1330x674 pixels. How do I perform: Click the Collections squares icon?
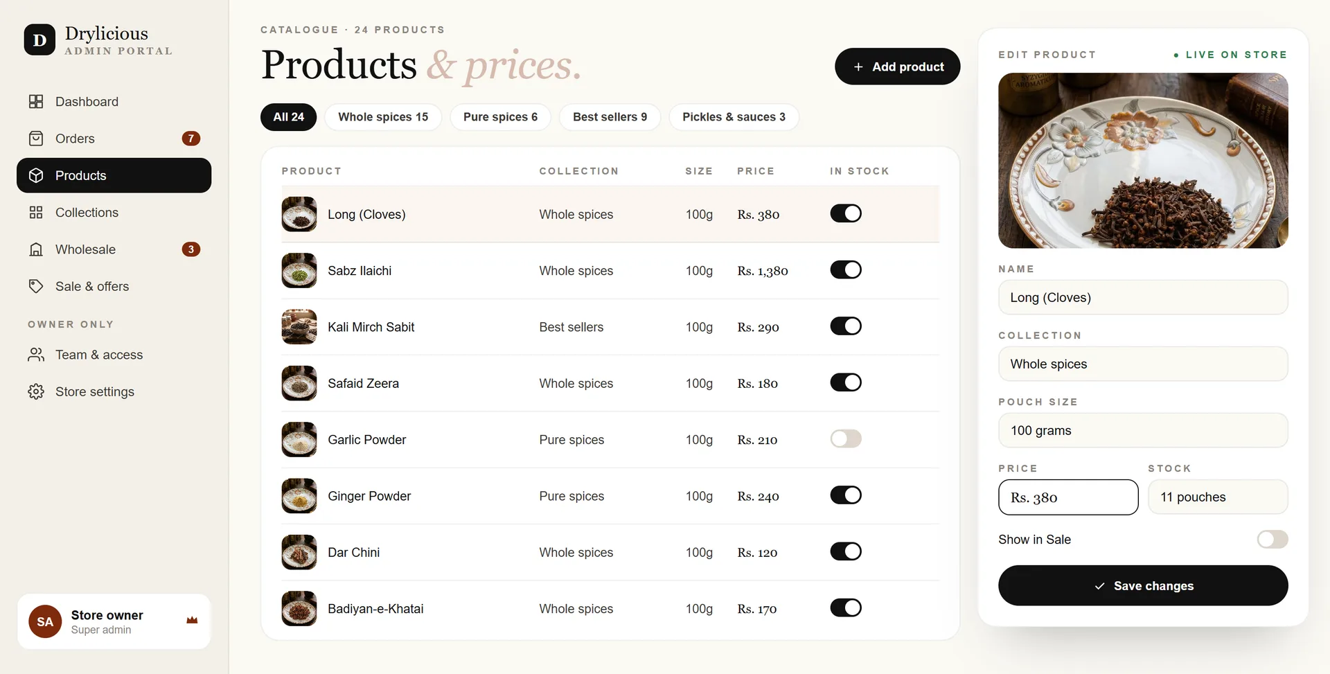36,213
